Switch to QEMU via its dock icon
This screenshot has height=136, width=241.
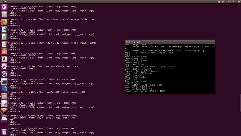pyautogui.click(x=4, y=111)
